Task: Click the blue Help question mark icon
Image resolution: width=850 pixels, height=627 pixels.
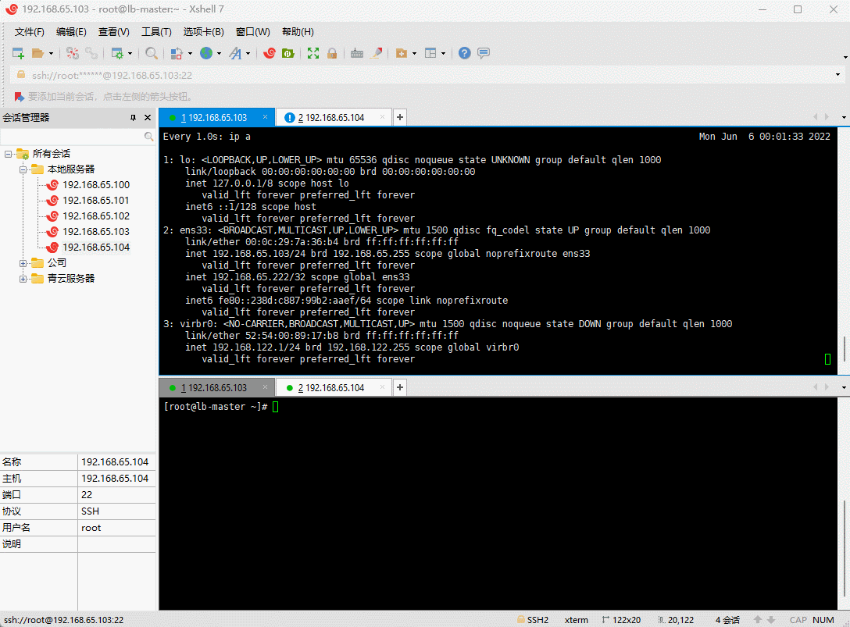Action: coord(465,53)
